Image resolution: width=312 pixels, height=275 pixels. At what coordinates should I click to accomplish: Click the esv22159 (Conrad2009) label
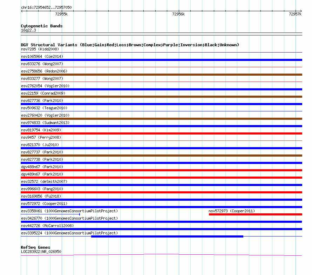pyautogui.click(x=43, y=93)
